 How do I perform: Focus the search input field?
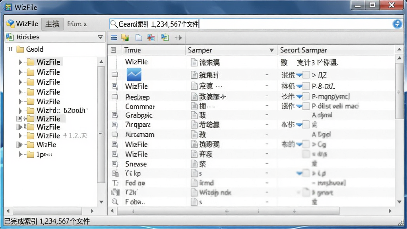[256, 24]
